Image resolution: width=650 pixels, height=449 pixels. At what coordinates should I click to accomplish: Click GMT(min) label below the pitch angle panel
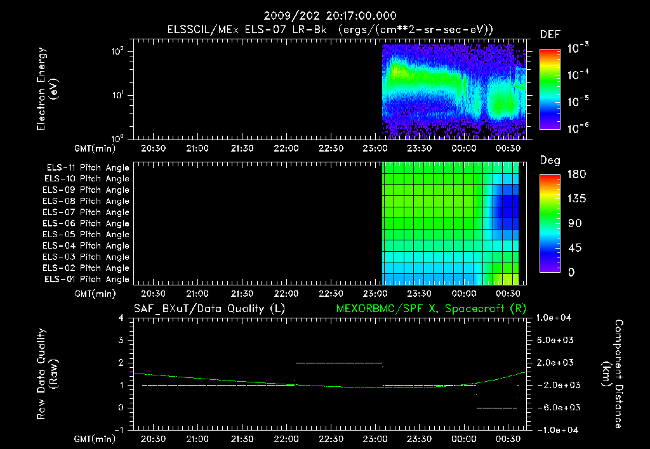pyautogui.click(x=95, y=294)
